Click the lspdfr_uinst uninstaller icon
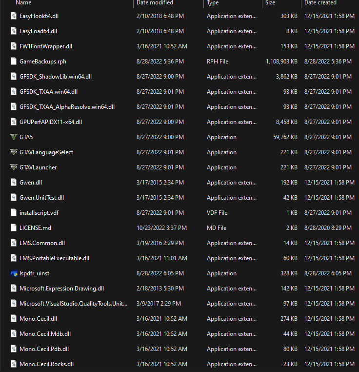This screenshot has width=359, height=372. [14, 273]
